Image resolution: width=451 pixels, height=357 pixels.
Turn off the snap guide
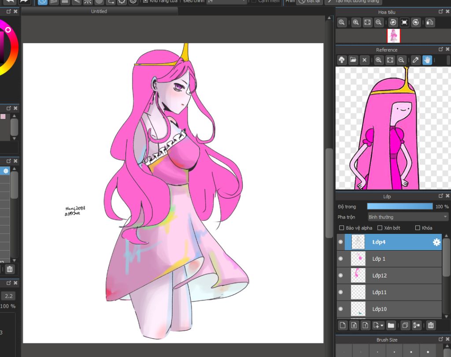coord(43,1)
